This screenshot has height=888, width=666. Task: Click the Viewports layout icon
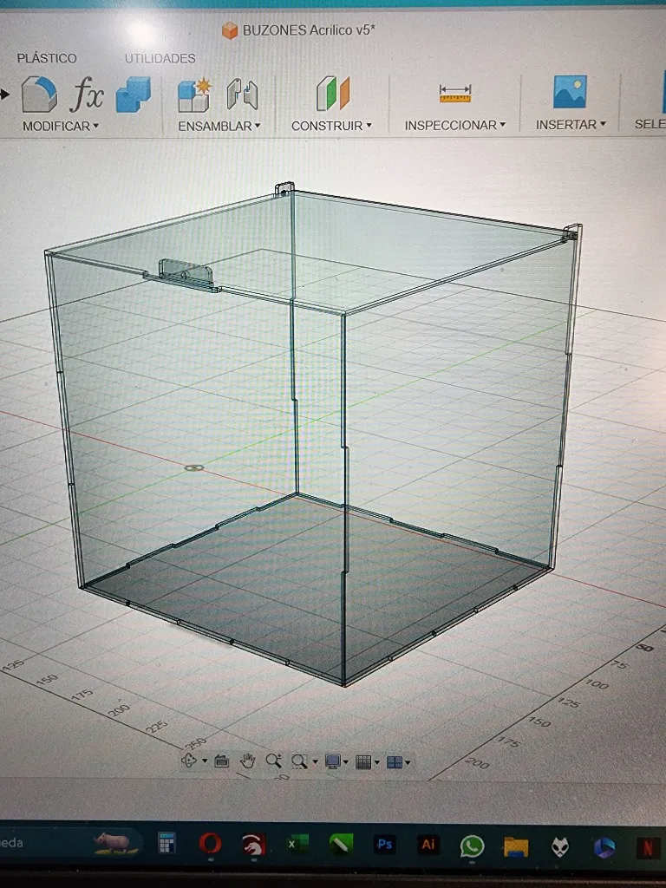pyautogui.click(x=395, y=762)
